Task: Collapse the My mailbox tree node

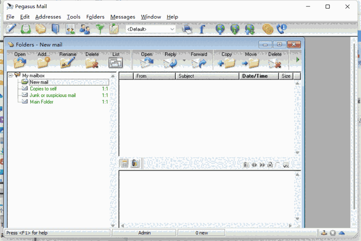Action: (x=10, y=76)
